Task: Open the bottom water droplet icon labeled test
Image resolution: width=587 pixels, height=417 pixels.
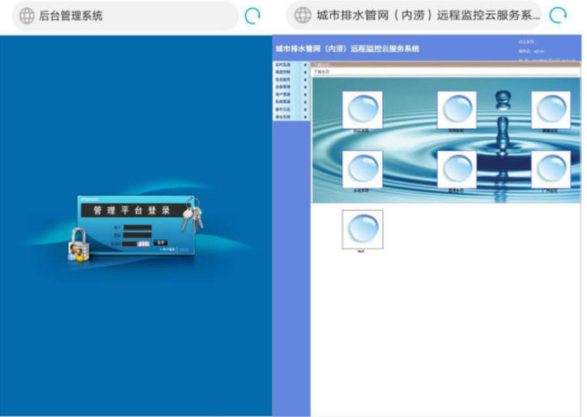Action: point(362,229)
